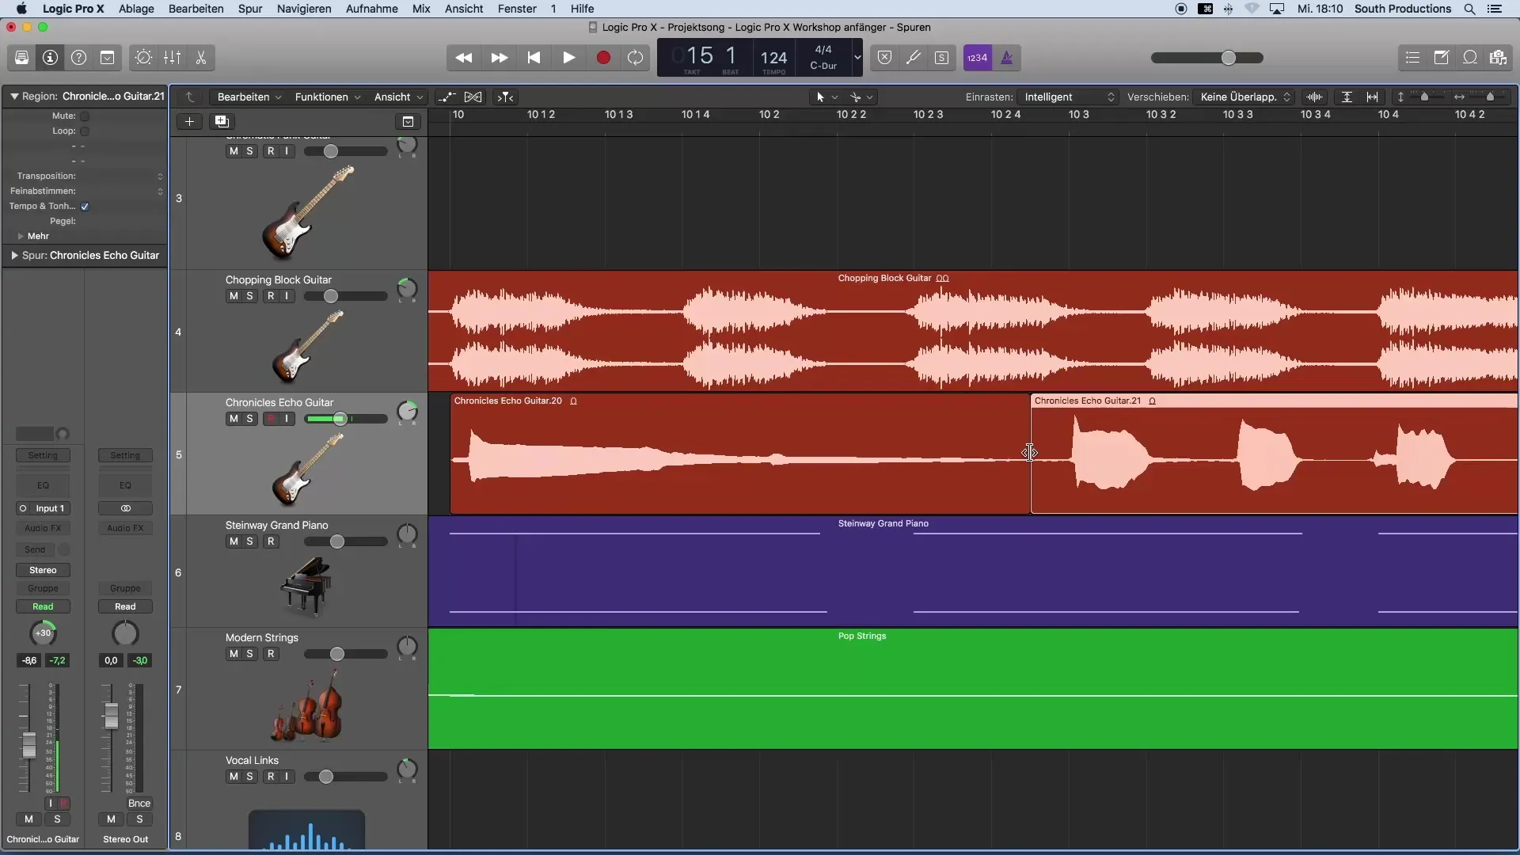Screen dimensions: 1520x855
Task: Solo the Modern Strings track
Action: click(x=249, y=654)
